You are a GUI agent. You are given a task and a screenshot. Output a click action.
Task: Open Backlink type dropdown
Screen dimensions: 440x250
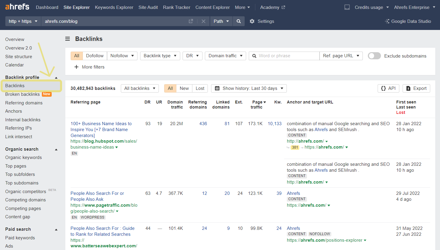(x=160, y=56)
